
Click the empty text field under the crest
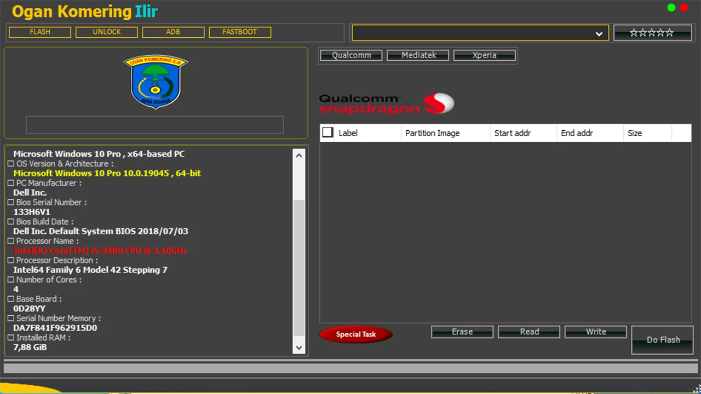pos(154,125)
